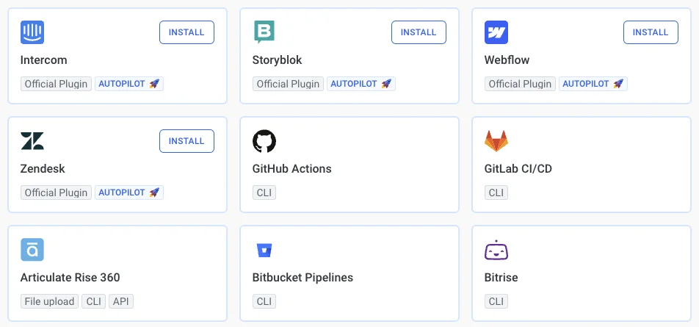Click the Articulate Rise 360 icon

tap(32, 250)
